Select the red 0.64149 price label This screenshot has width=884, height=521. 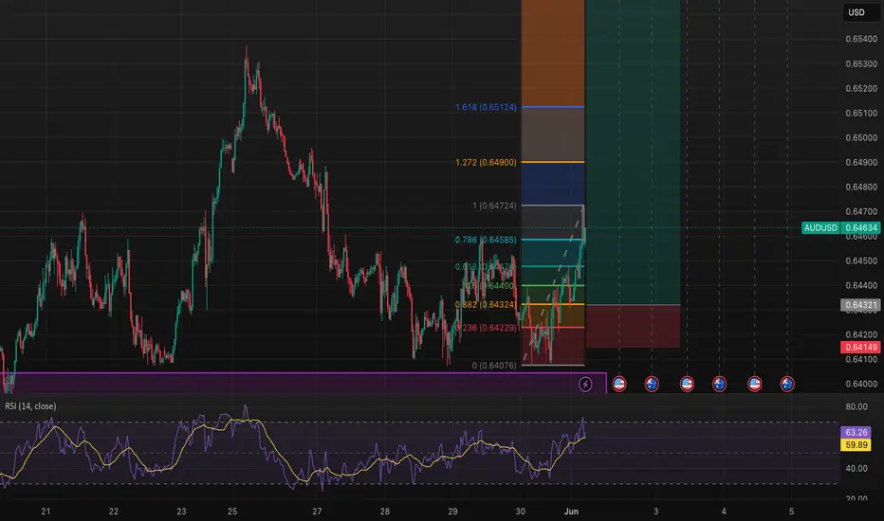point(860,347)
